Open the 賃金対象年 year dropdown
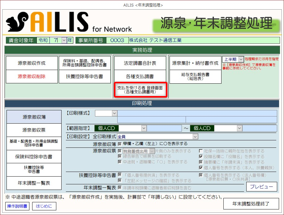Viewport: 284px width, 215px height. pyautogui.click(x=64, y=40)
